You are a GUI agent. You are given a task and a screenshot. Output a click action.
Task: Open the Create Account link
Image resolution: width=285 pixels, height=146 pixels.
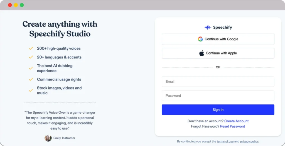(x=236, y=121)
